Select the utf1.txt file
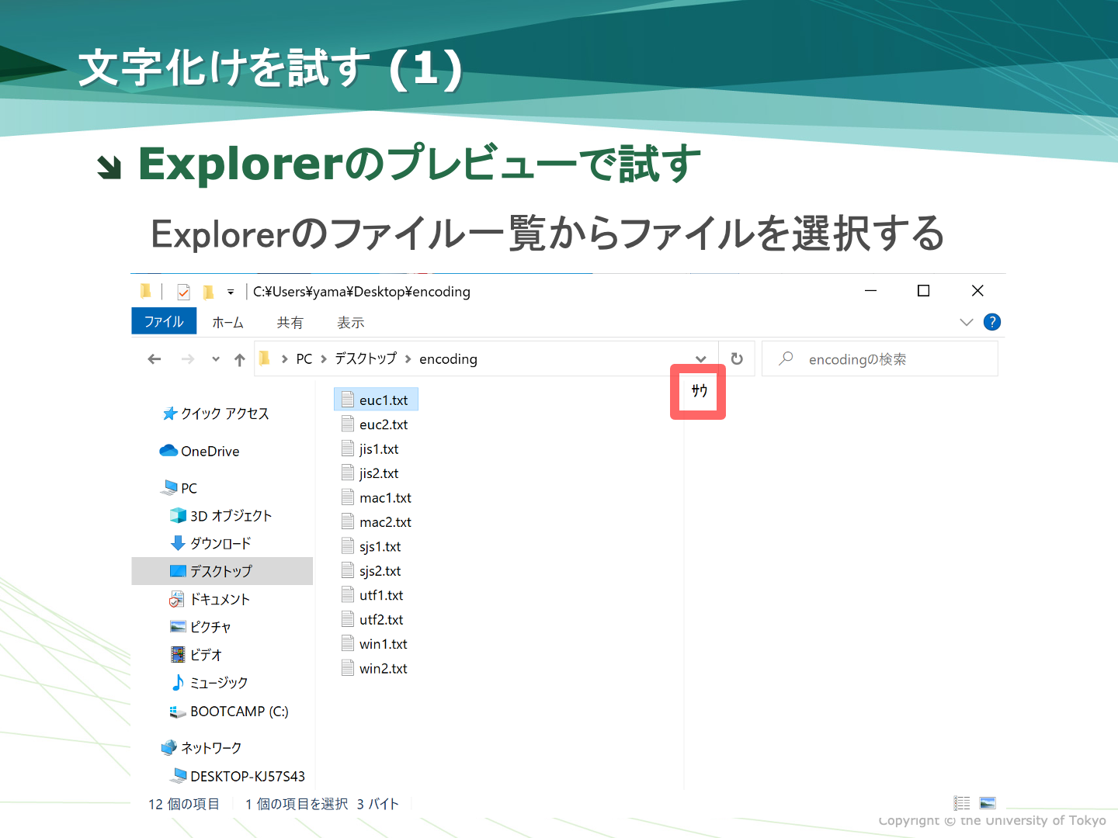 [x=373, y=595]
